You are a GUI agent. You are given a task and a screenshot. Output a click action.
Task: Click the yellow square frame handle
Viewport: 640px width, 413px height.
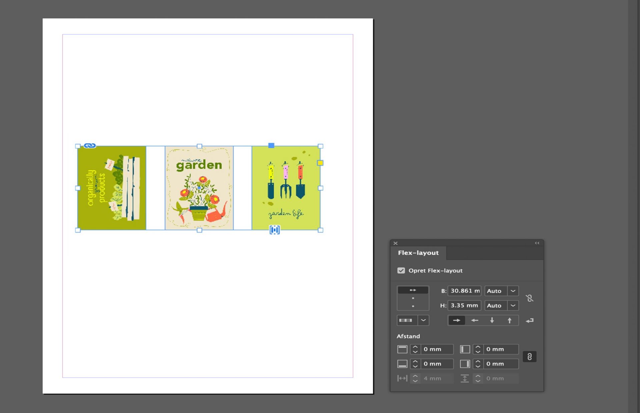pos(320,163)
